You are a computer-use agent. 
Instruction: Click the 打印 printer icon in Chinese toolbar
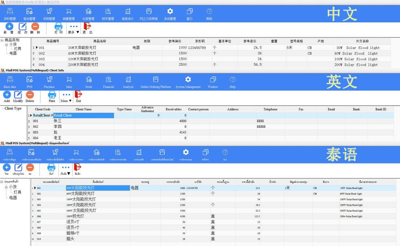click(x=59, y=27)
